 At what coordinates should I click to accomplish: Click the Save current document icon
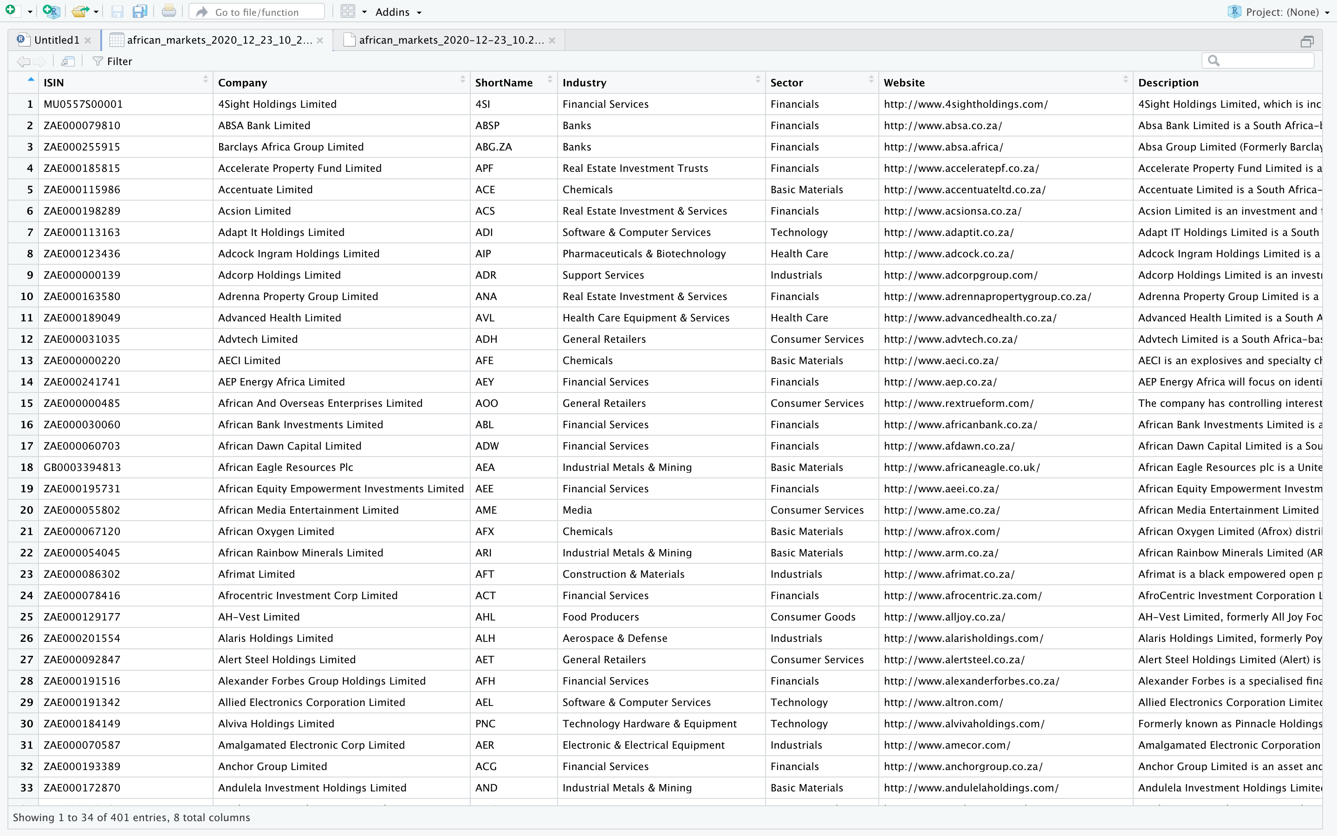[117, 11]
